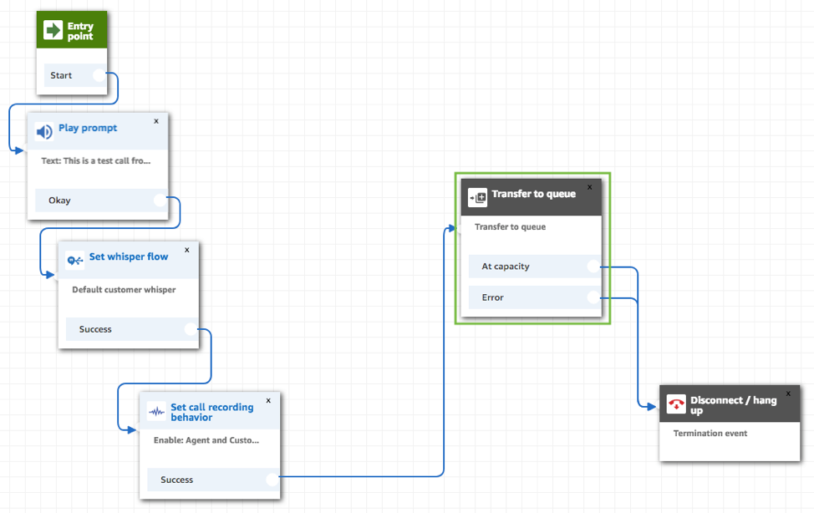Viewport: 814px width, 513px height.
Task: Click the Error output port on Transfer to queue
Action: click(x=593, y=297)
